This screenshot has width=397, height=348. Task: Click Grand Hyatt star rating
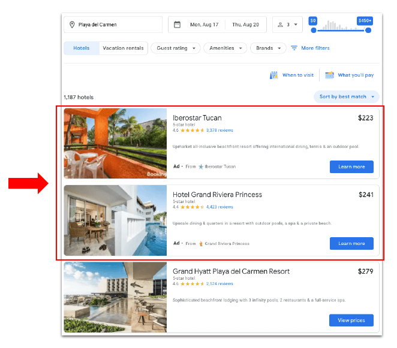point(192,284)
